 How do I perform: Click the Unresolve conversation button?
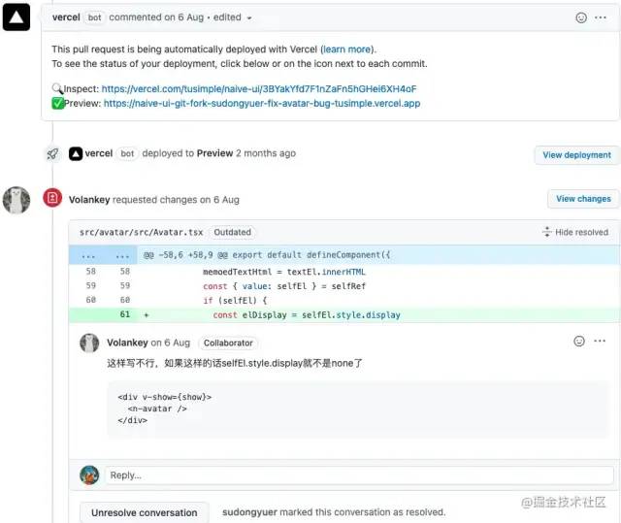click(144, 512)
